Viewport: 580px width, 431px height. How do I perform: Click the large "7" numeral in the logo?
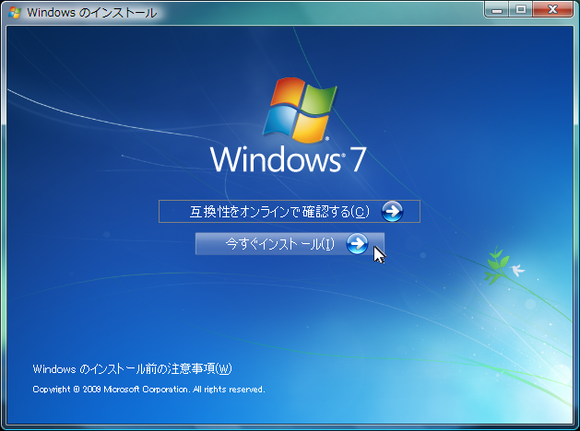[x=358, y=159]
